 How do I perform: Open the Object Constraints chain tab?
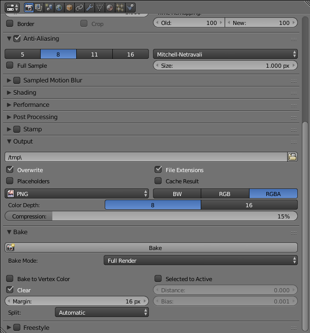coord(79,8)
